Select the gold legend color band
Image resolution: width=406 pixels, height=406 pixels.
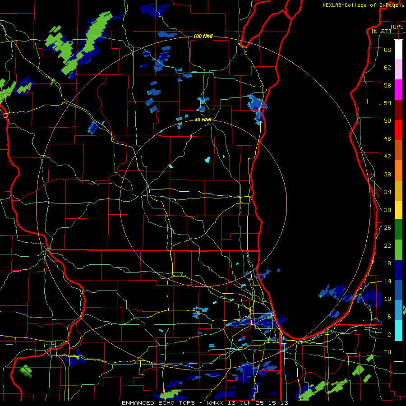click(x=398, y=191)
